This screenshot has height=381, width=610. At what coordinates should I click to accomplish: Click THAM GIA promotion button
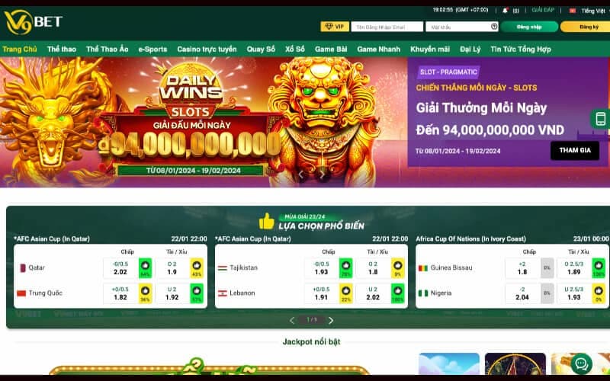(575, 150)
